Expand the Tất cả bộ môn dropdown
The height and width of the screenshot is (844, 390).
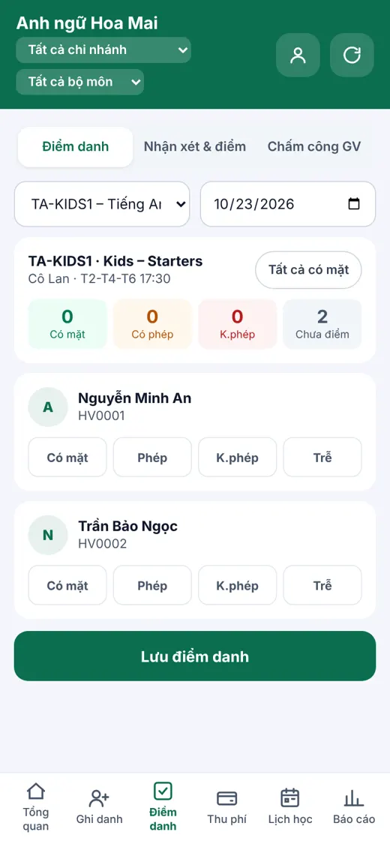pyautogui.click(x=79, y=82)
